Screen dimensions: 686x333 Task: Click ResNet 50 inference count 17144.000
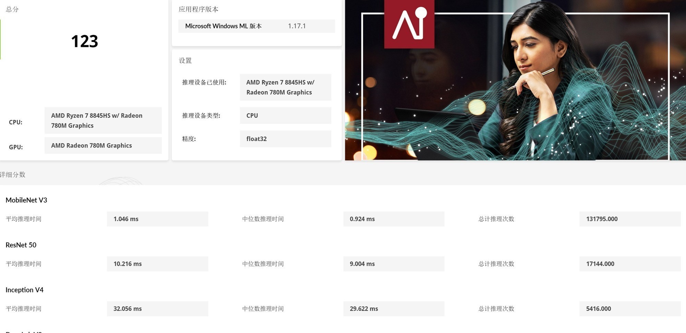[630, 264]
